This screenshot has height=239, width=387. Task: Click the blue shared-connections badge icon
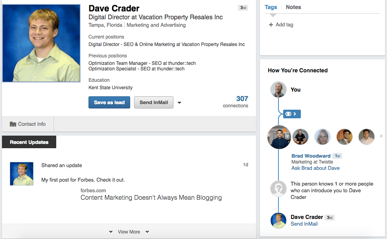[291, 114]
